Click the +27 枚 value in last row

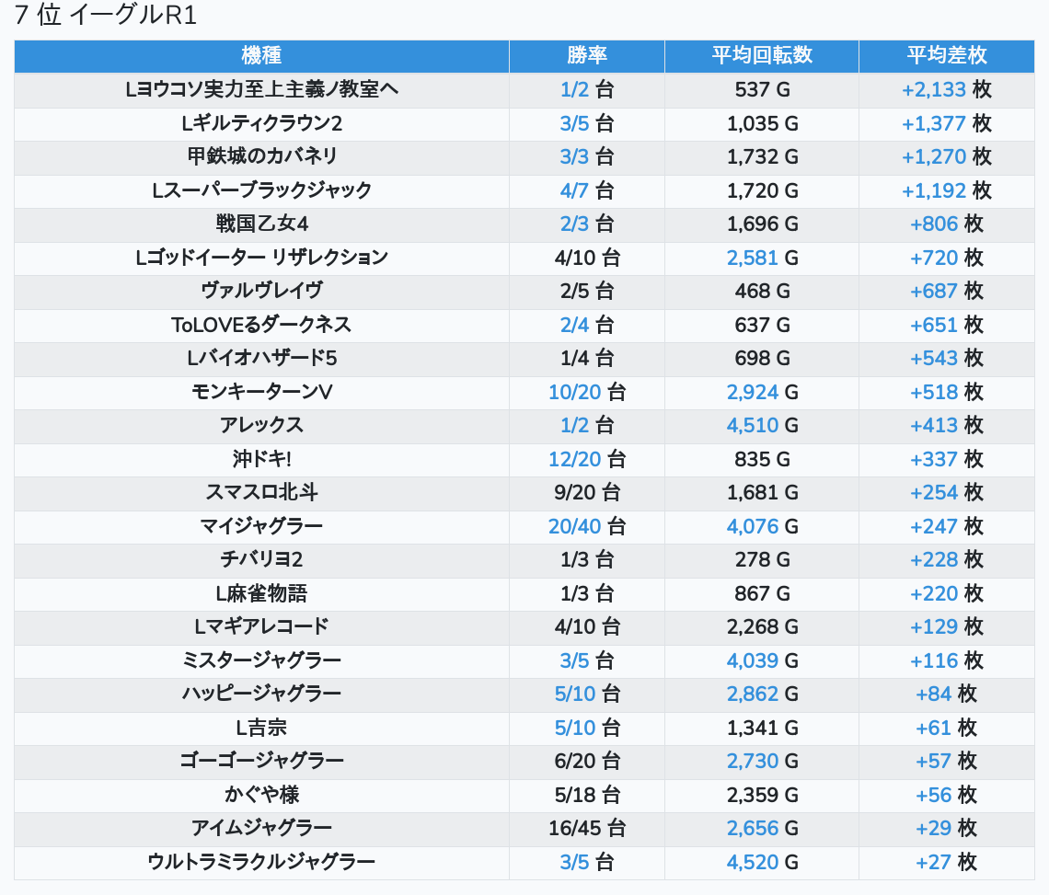[x=947, y=863]
